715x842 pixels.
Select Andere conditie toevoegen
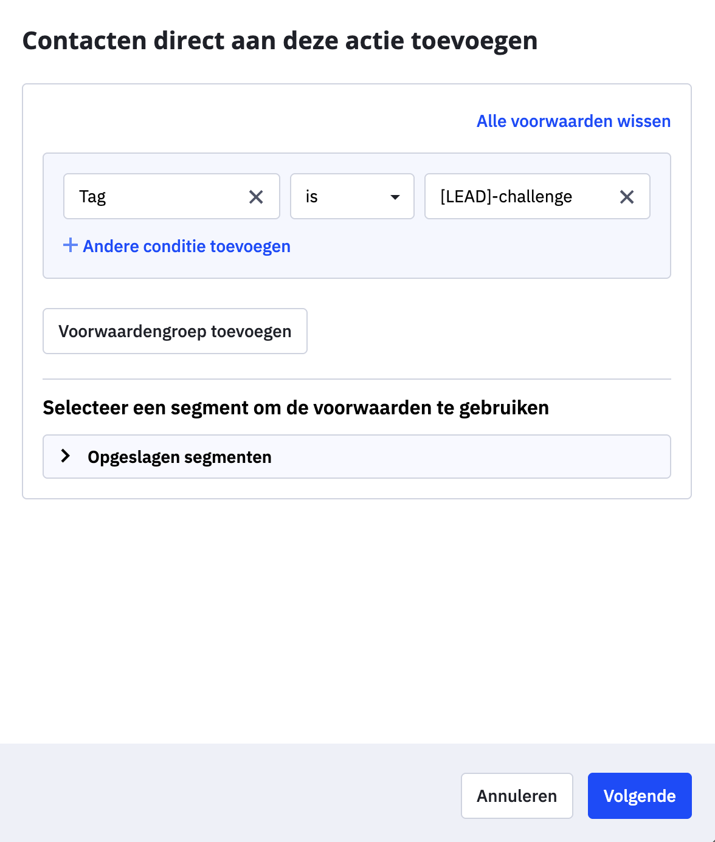point(187,246)
